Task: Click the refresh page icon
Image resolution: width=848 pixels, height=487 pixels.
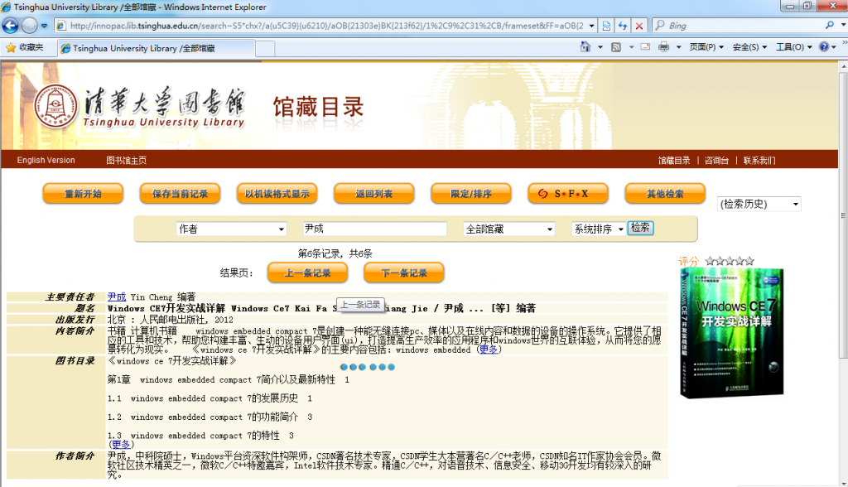Action: point(623,26)
